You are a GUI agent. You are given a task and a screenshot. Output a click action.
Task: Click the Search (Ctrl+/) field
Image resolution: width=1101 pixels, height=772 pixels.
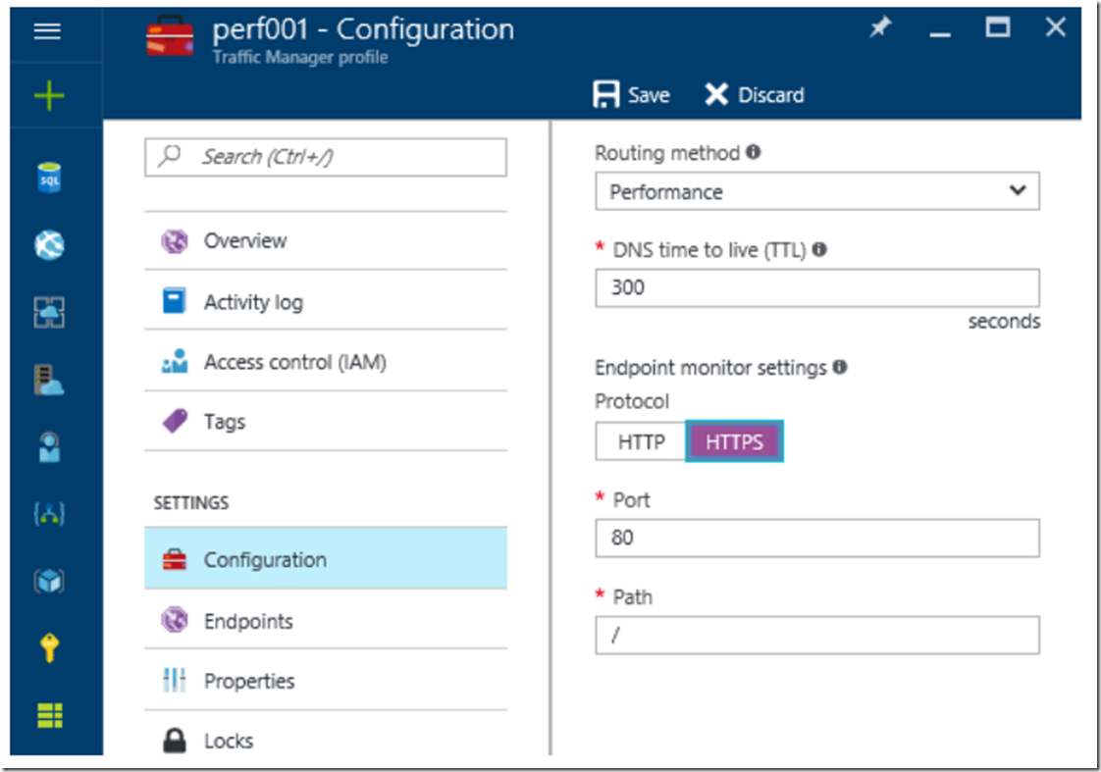pyautogui.click(x=326, y=157)
